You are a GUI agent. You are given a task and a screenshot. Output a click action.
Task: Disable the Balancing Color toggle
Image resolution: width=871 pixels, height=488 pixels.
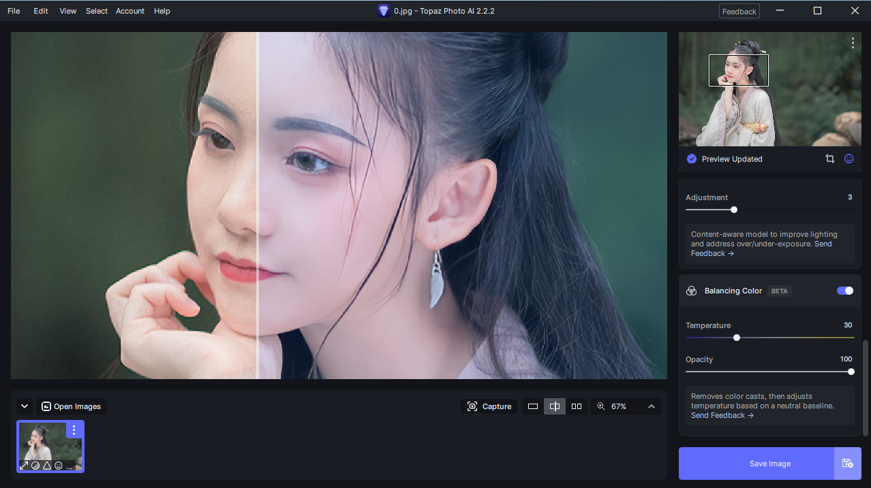pyautogui.click(x=844, y=291)
